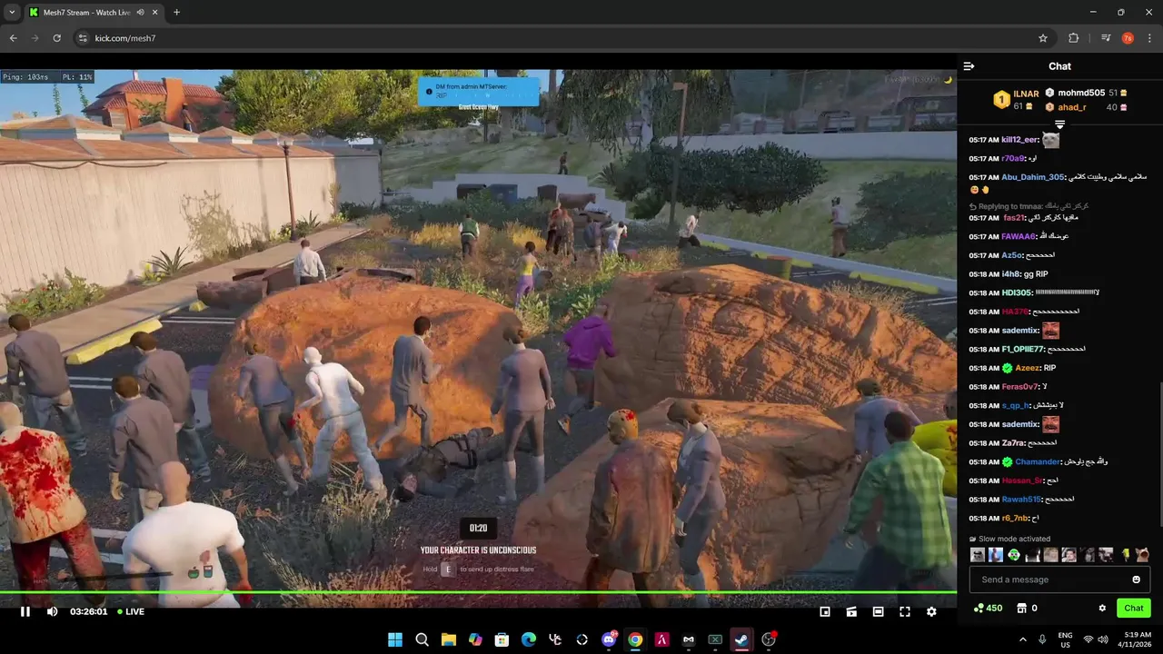Jump to LIVE position in stream

click(x=130, y=611)
